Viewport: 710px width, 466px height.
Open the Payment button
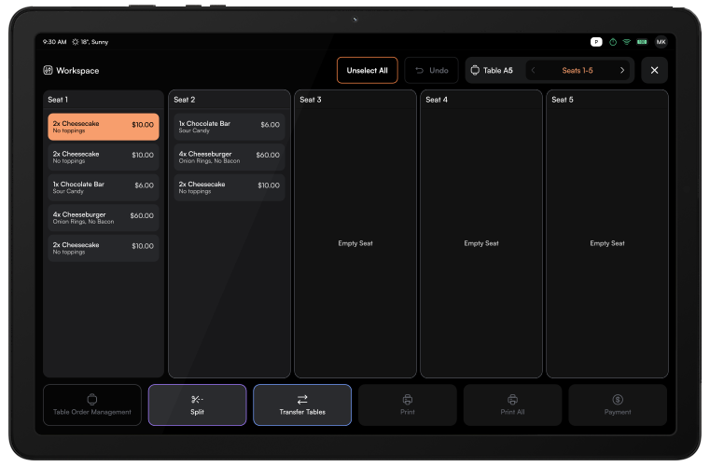(x=618, y=404)
